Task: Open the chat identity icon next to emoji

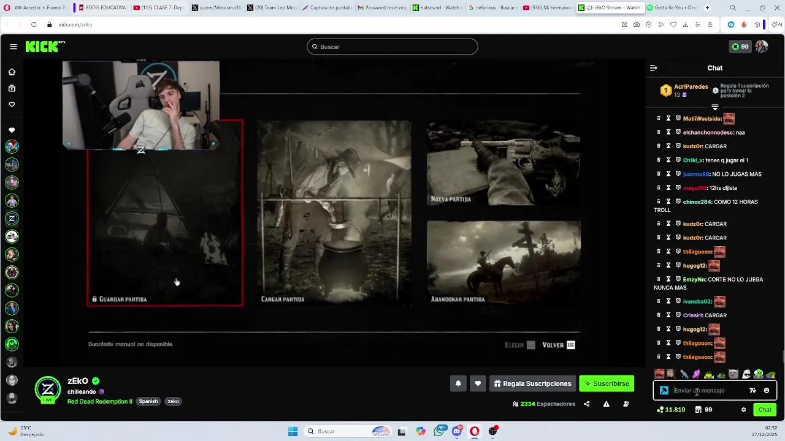Action: coord(752,390)
